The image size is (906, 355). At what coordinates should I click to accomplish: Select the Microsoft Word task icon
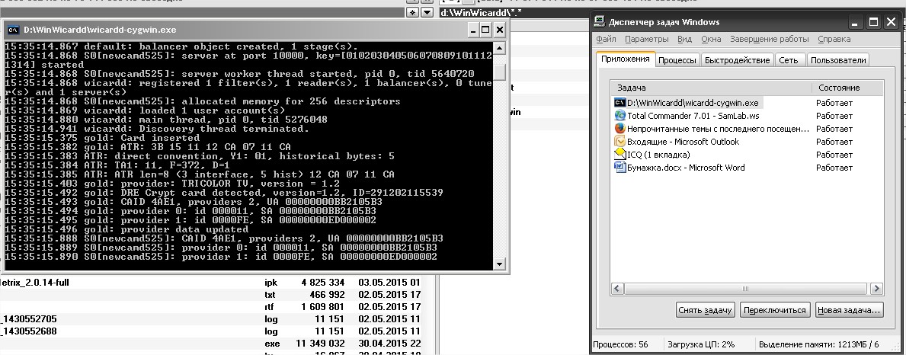click(619, 168)
